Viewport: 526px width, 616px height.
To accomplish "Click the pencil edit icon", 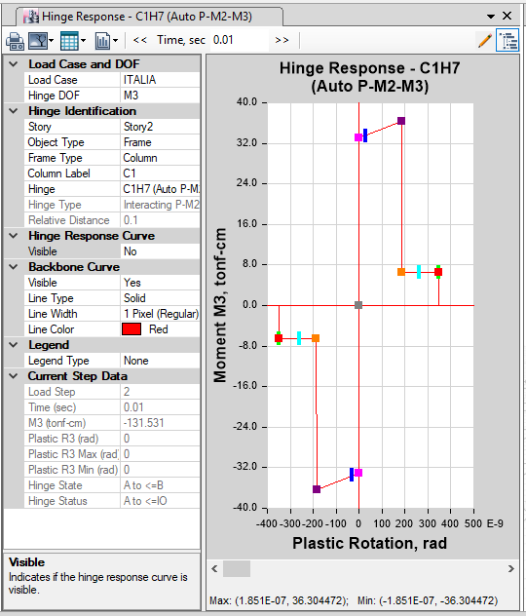I will (485, 40).
